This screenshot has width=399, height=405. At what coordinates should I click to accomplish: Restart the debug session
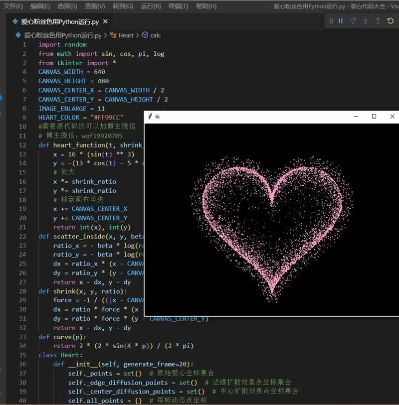point(391,20)
